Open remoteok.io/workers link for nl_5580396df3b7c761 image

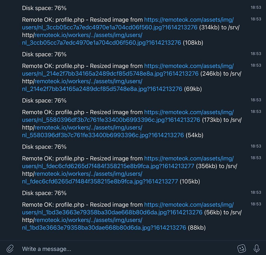click(88, 128)
